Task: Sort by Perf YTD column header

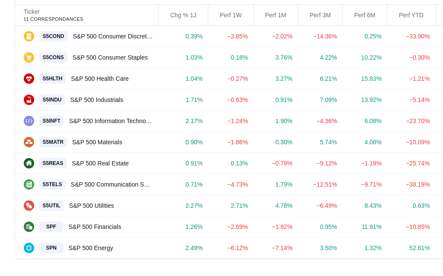Action: (x=411, y=15)
